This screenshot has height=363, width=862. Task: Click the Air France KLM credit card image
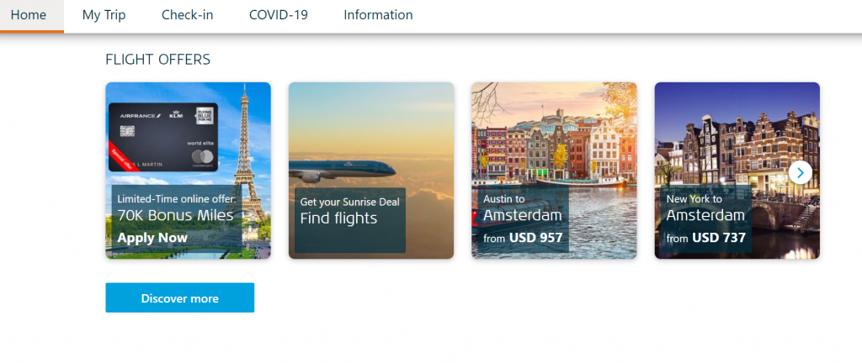click(x=163, y=137)
